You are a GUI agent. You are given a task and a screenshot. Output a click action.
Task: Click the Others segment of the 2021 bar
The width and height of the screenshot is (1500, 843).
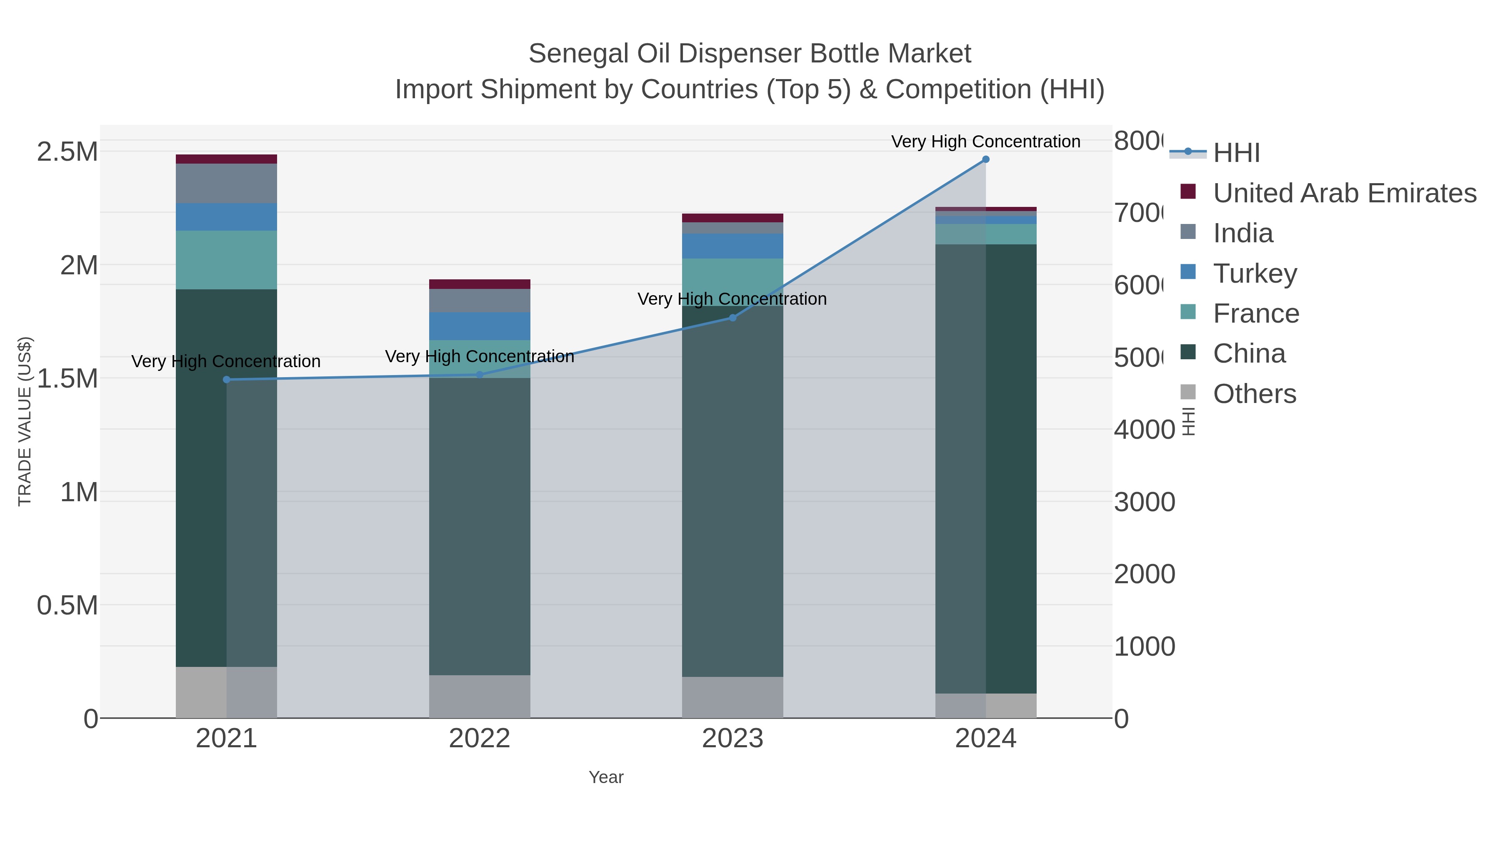pos(227,692)
